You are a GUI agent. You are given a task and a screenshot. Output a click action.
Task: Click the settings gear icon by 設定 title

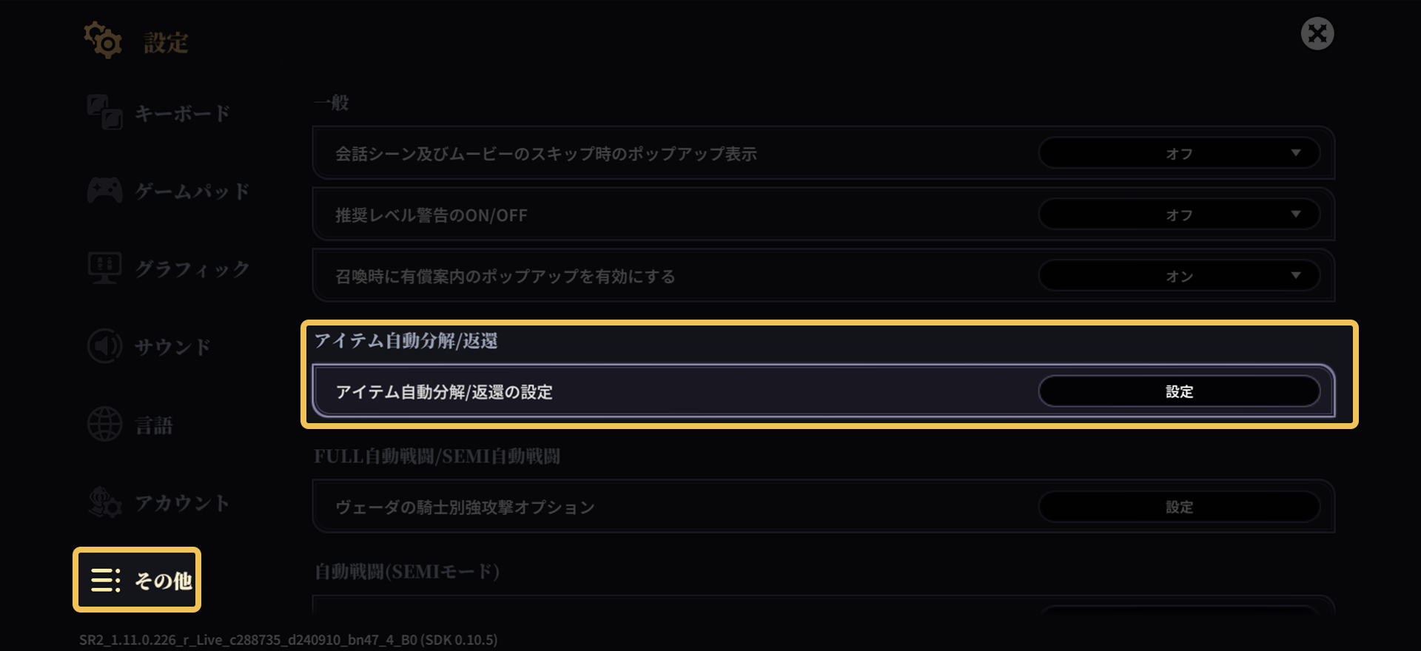103,40
